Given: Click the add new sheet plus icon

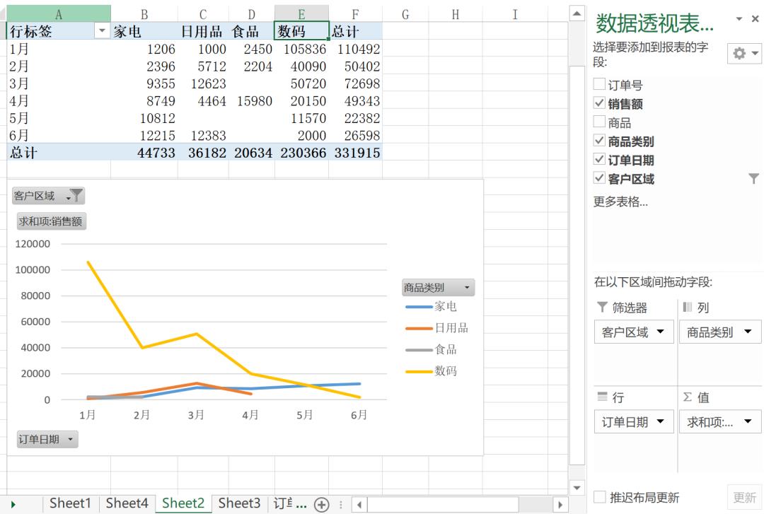Looking at the screenshot, I should coord(322,504).
